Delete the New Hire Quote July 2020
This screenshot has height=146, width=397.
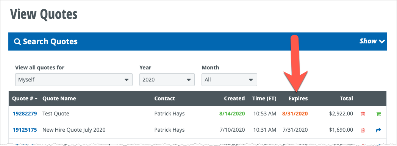pos(363,130)
